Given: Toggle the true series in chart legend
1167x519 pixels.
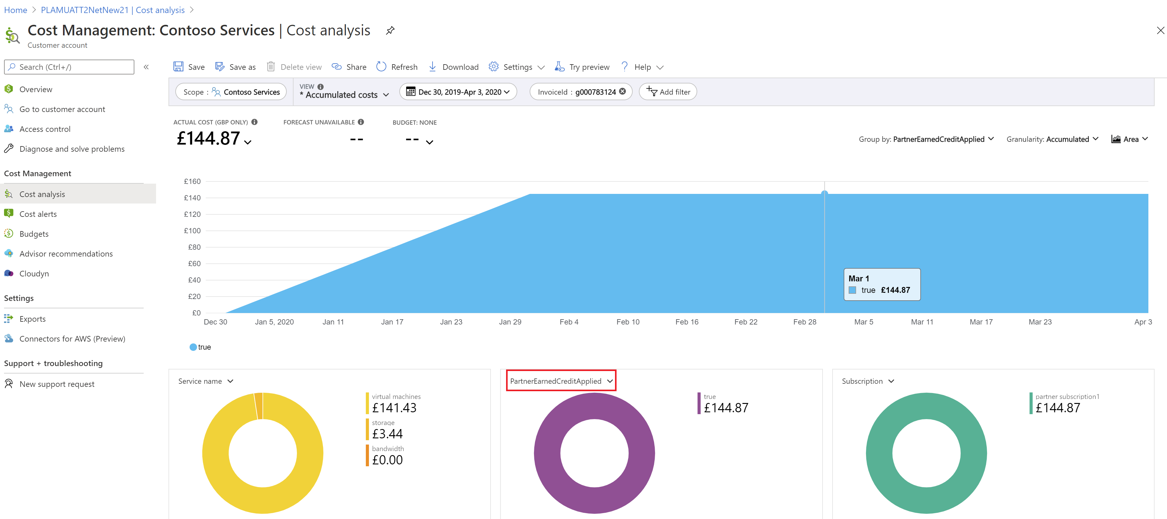Looking at the screenshot, I should pos(200,347).
